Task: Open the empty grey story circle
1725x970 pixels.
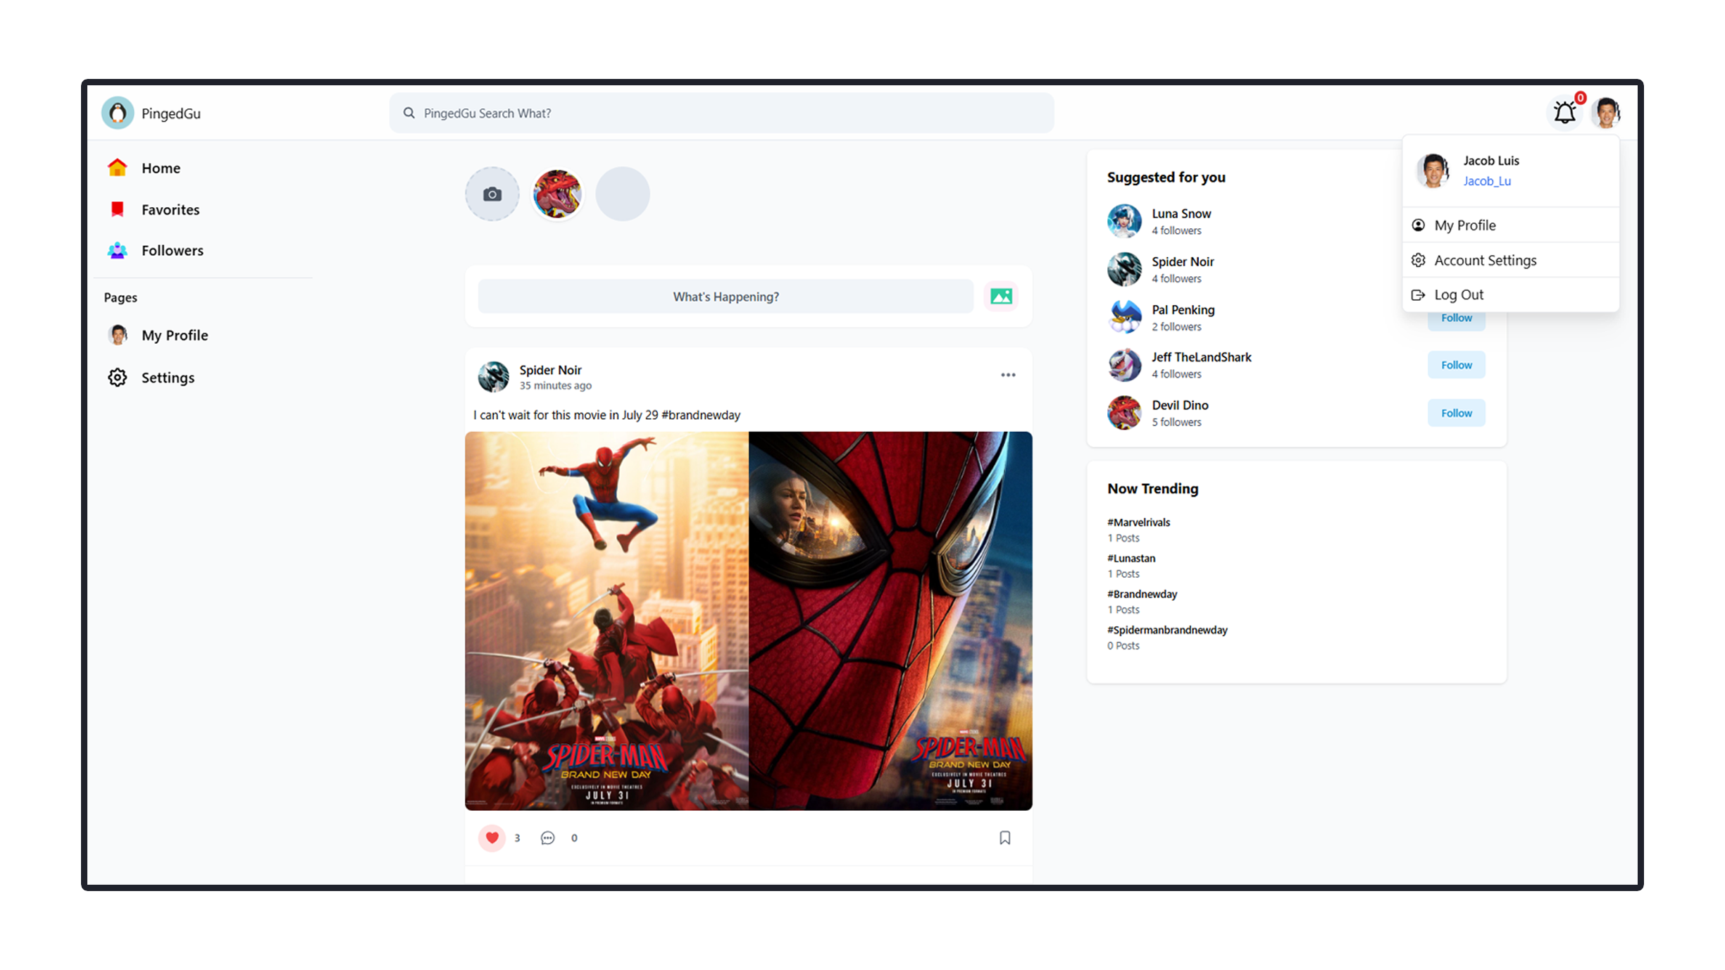Action: click(x=623, y=194)
